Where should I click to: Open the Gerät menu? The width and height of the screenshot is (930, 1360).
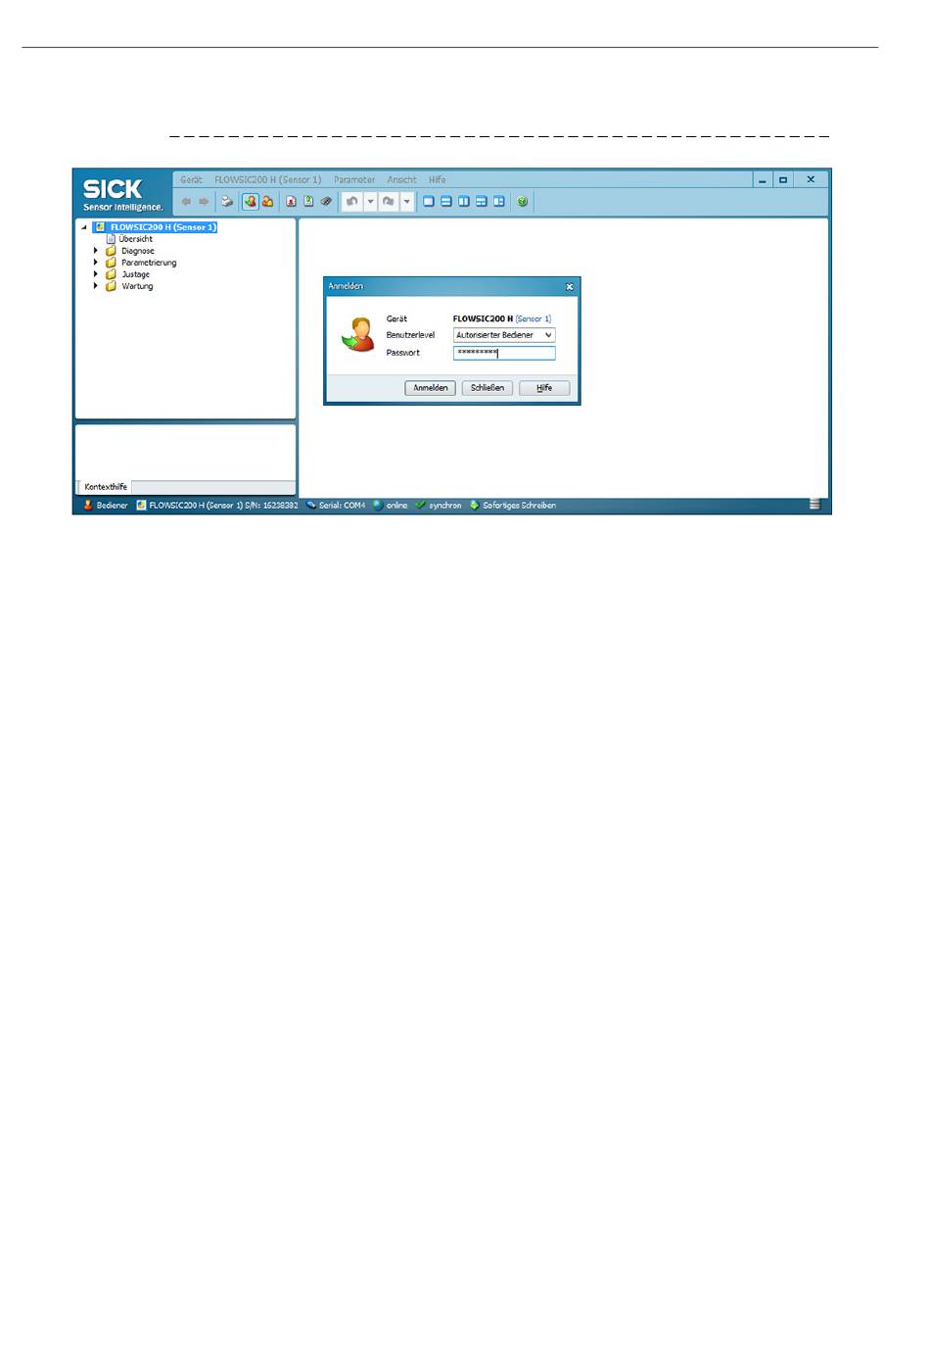point(191,180)
